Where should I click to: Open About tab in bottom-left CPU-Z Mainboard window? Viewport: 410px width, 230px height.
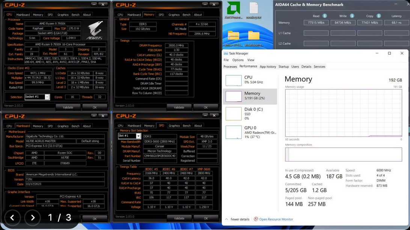pos(87,126)
